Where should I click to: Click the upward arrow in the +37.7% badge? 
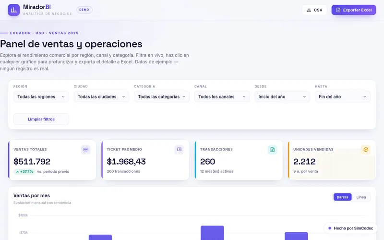(x=17, y=172)
